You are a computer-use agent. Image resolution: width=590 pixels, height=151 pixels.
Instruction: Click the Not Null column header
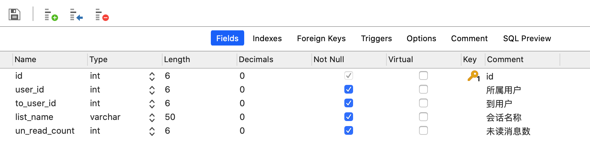click(329, 60)
